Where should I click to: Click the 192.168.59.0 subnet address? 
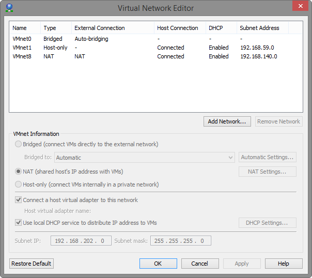(x=257, y=48)
